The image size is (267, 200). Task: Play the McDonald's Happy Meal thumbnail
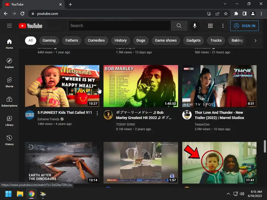click(62, 86)
